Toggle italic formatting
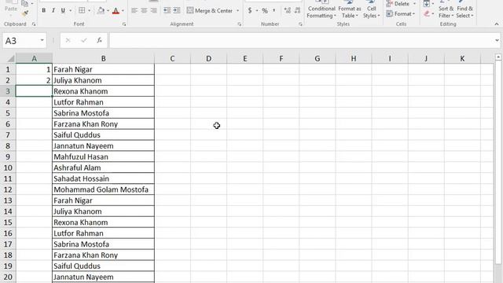503x283 pixels. 53,10
